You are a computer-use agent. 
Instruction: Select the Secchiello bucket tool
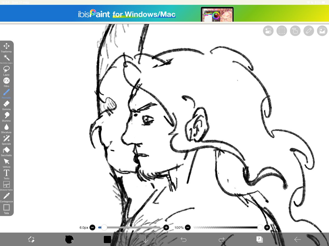pyautogui.click(x=6, y=151)
